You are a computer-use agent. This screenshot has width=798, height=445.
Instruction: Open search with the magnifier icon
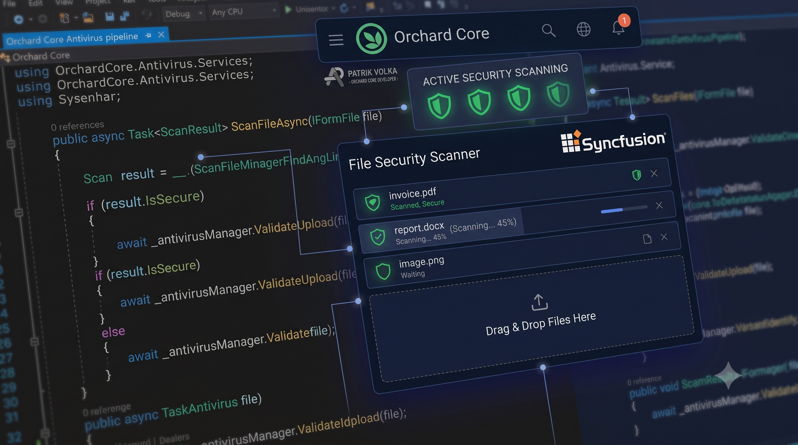pos(549,31)
